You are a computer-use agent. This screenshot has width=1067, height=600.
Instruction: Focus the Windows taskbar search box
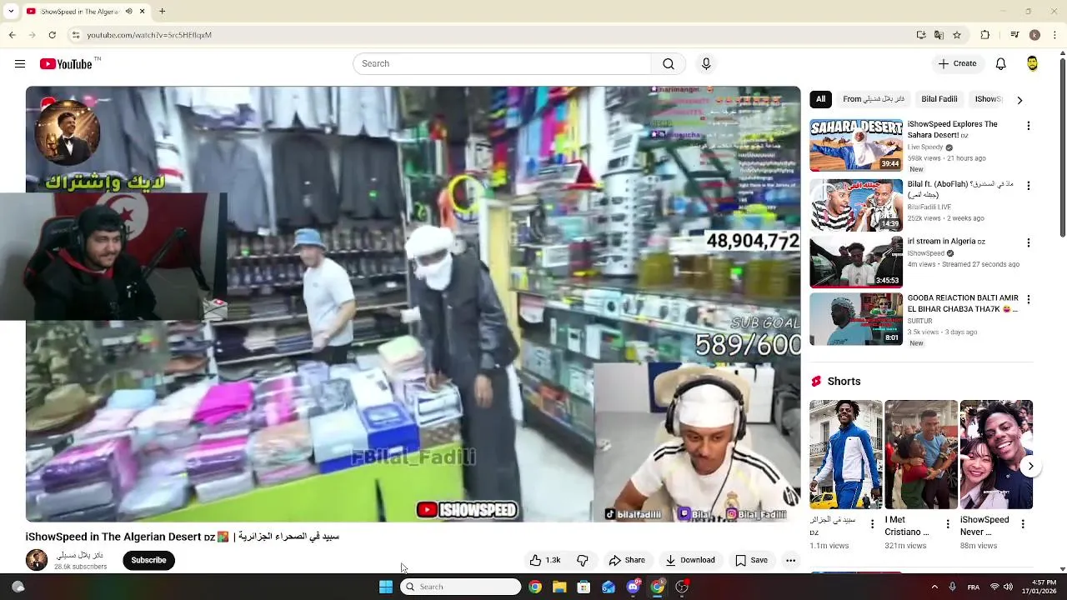click(x=460, y=587)
